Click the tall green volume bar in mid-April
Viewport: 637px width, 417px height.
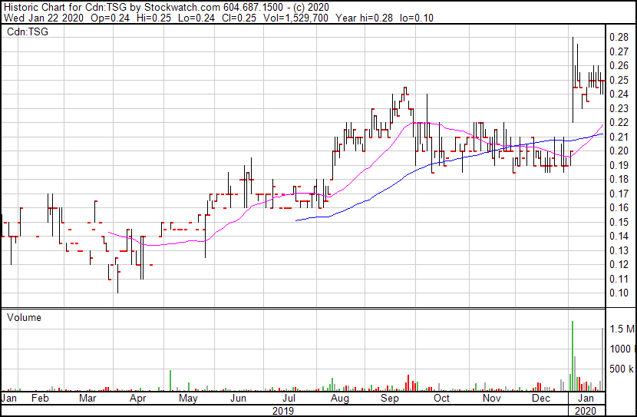(x=170, y=380)
